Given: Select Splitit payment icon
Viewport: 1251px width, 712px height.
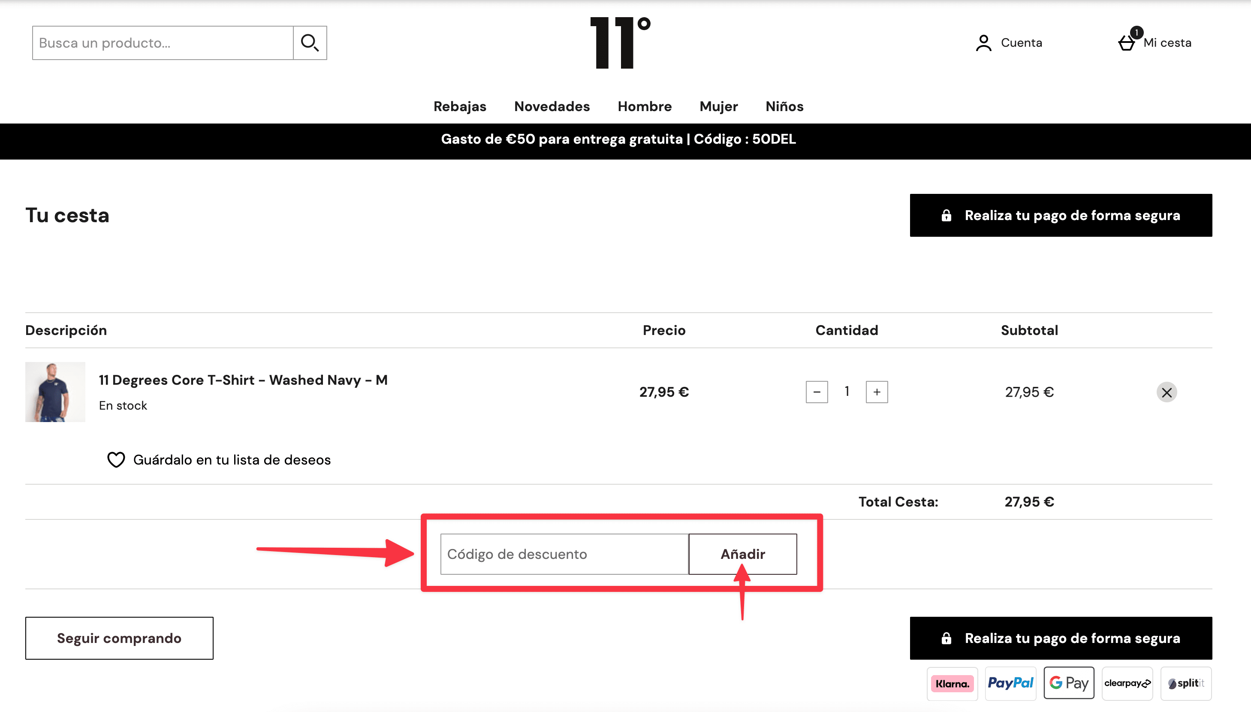Looking at the screenshot, I should [x=1185, y=683].
